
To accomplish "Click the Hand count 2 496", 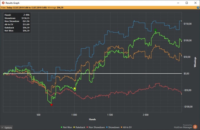I will [x=26, y=15].
